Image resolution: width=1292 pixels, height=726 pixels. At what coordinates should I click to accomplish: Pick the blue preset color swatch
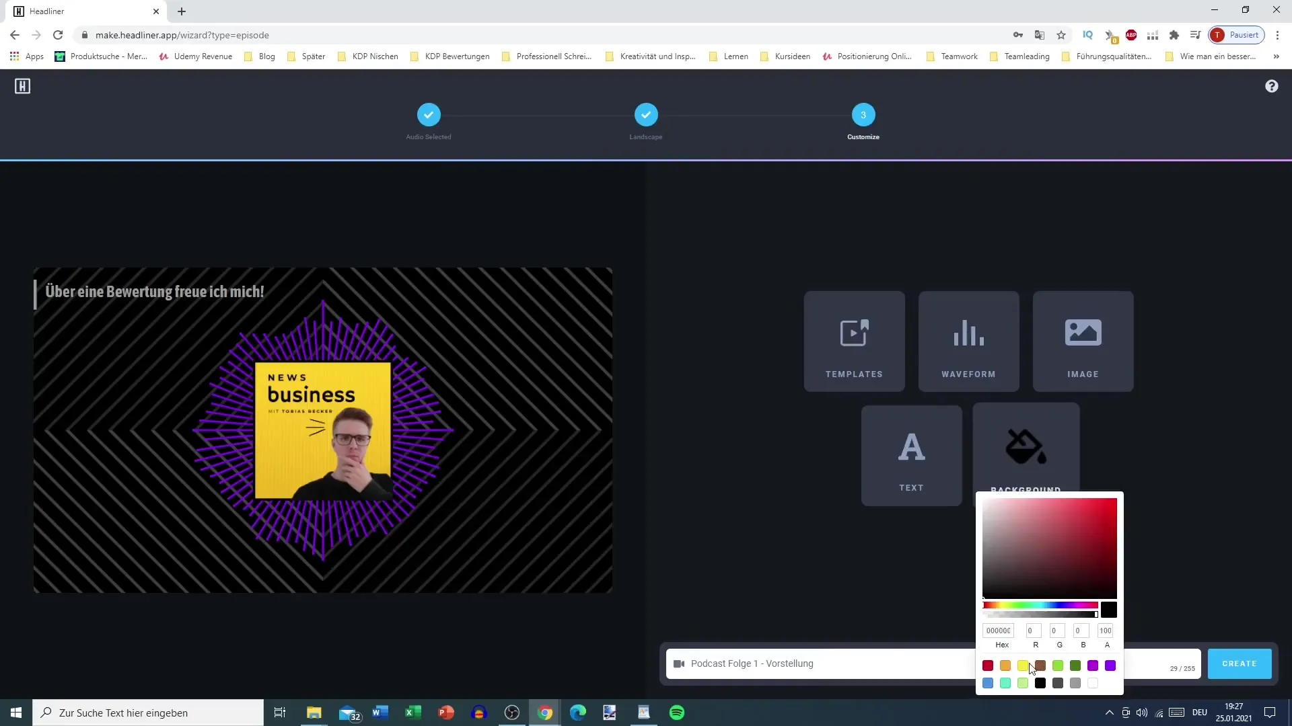coord(988,683)
